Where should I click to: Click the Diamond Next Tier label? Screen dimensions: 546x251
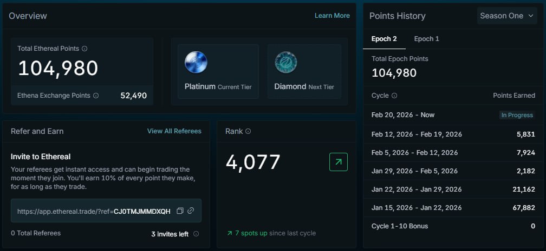pos(304,86)
